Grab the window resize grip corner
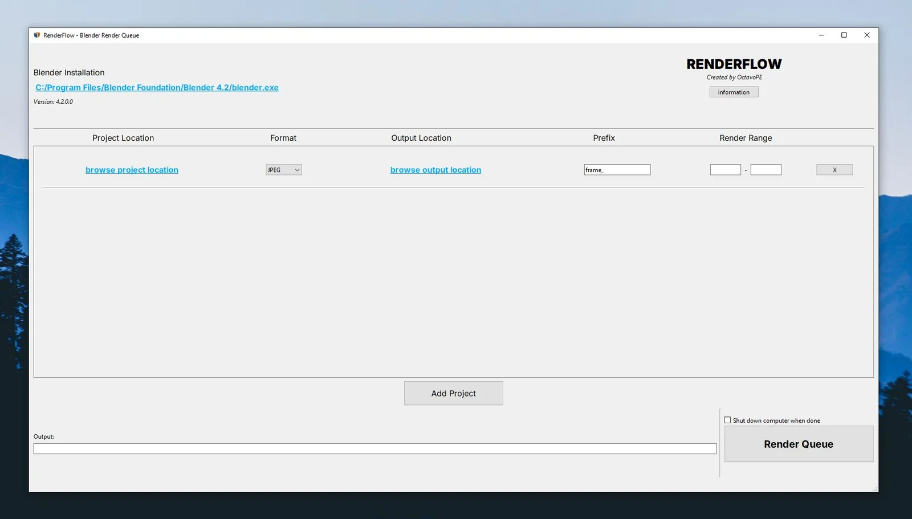Screen dimensions: 912x519 [x=875, y=489]
